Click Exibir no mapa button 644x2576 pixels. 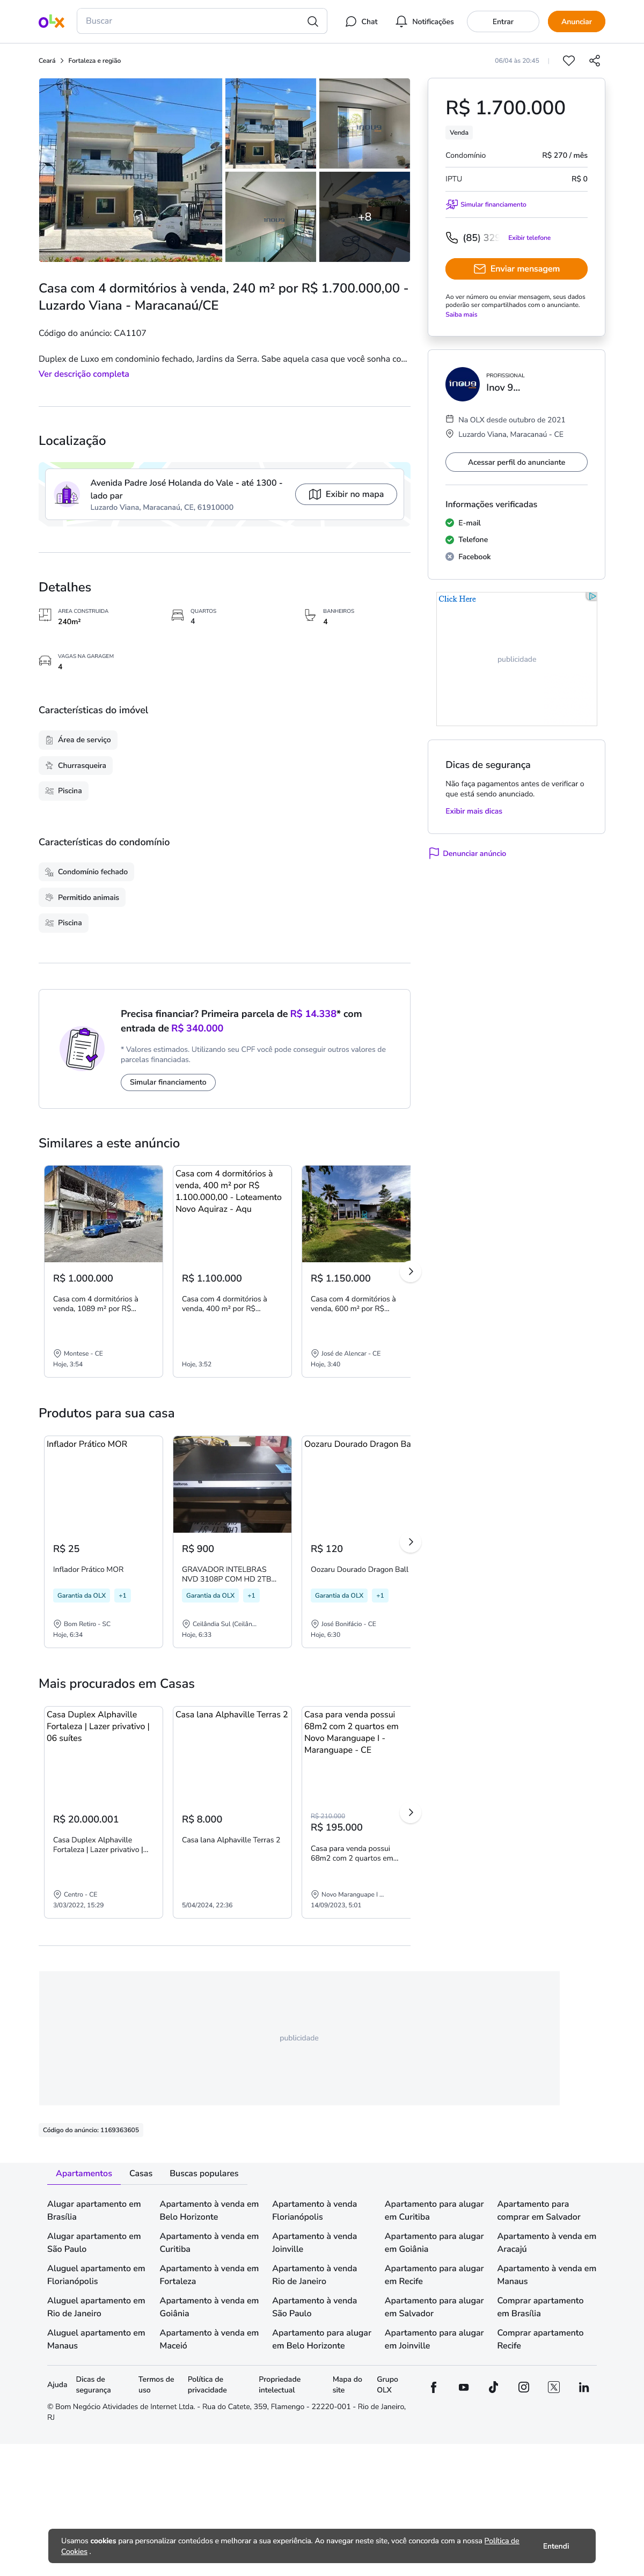coord(346,494)
